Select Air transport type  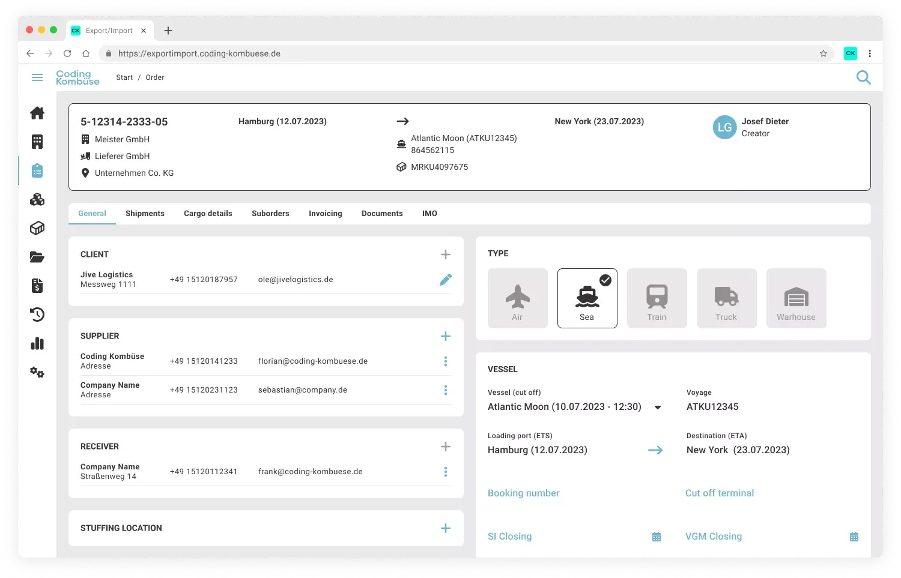pos(518,298)
